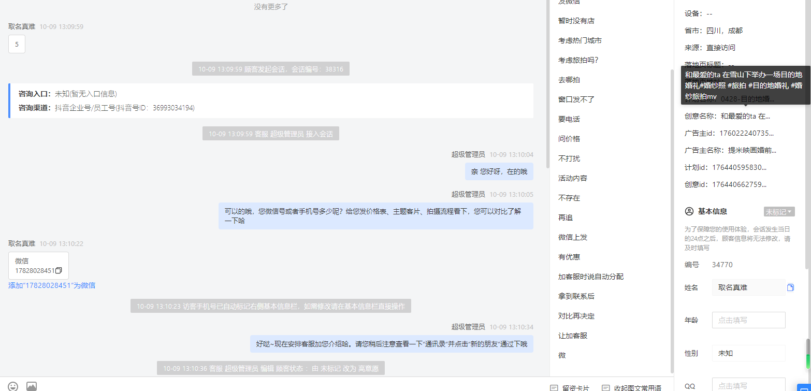
Task: Click the message 好哒~现在安排客服加您介绍哈
Action: pyautogui.click(x=392, y=344)
